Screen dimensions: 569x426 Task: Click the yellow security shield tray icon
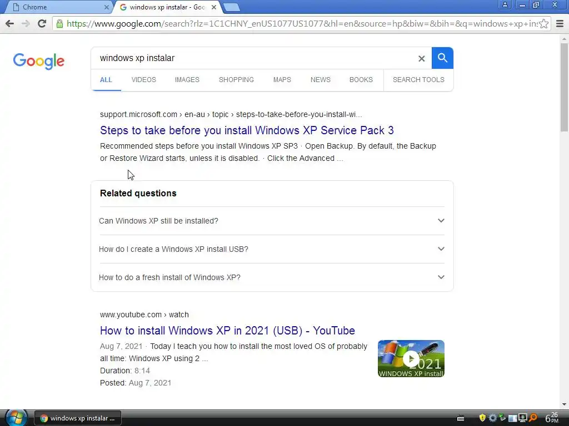pyautogui.click(x=482, y=418)
